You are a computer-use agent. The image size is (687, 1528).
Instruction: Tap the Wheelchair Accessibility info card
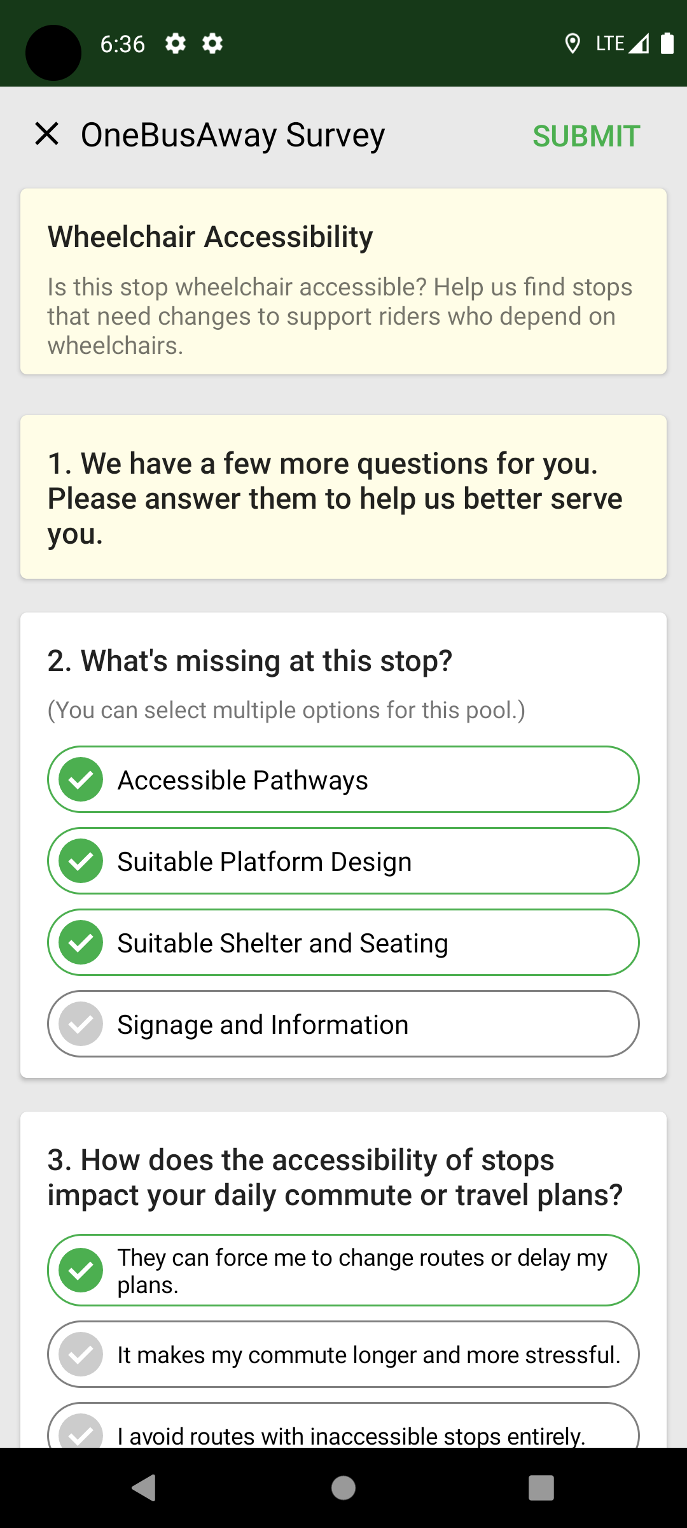(343, 281)
